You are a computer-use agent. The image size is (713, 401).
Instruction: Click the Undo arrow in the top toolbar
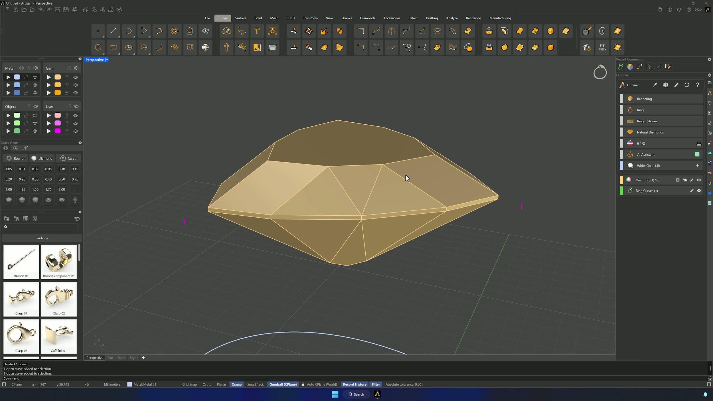point(41,10)
